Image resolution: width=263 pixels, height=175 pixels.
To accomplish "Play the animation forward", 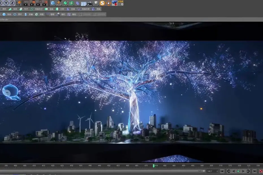I will pos(238,171).
